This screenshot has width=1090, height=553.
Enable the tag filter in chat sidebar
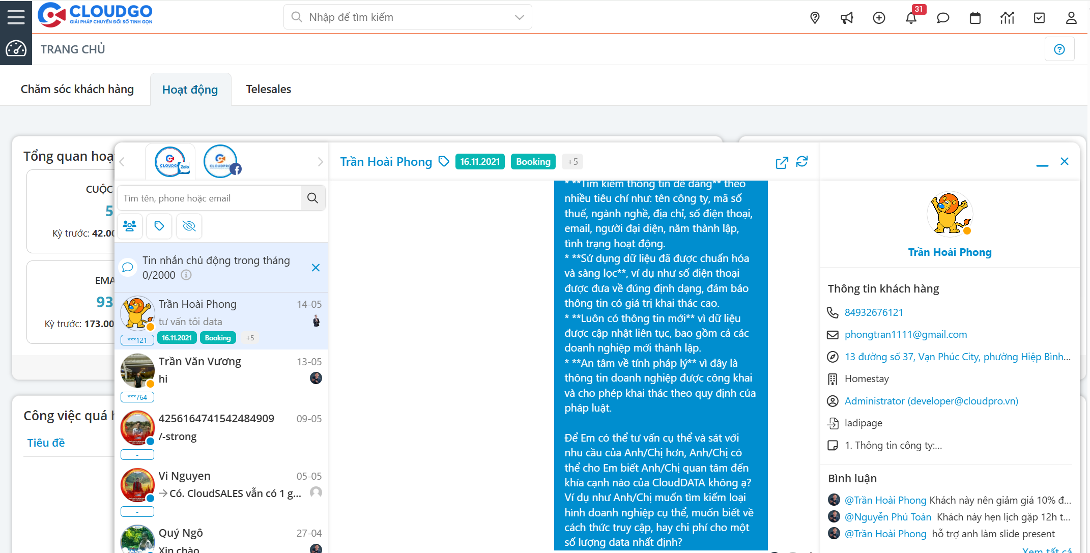point(159,226)
